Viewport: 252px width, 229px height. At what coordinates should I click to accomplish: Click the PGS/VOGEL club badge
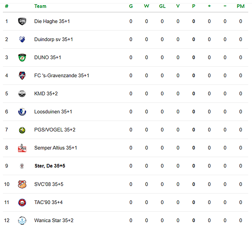pos(22,130)
